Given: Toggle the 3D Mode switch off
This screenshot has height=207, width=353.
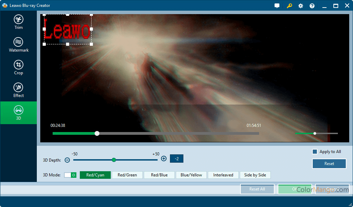Looking at the screenshot, I should (70, 175).
